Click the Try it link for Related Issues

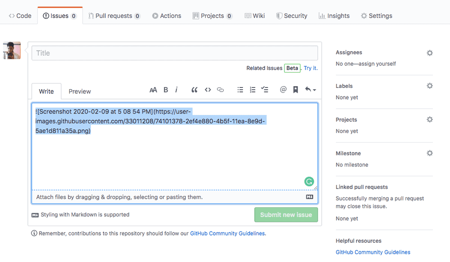(x=310, y=68)
